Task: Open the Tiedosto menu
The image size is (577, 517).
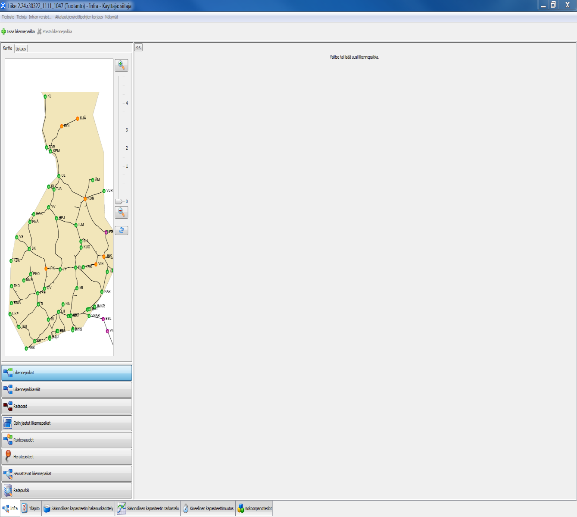Action: (8, 17)
